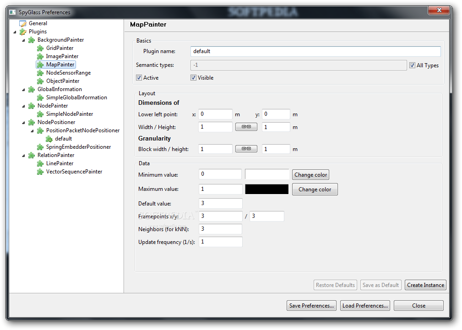Toggle the Width / Height link chain button
This screenshot has width=462, height=330.
point(246,127)
